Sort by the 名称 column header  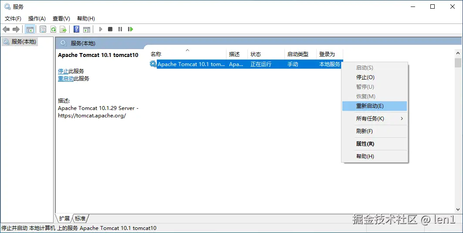click(x=187, y=54)
